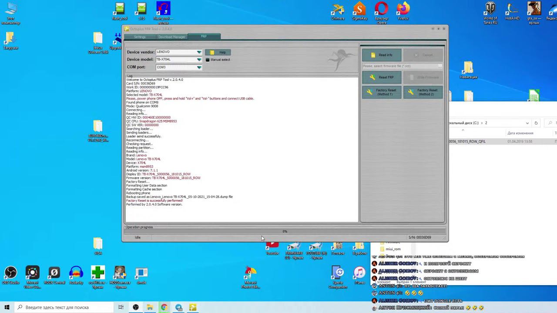Screen dimensions: 557x313
Task: Open the HotA HD desktop icon
Action: pos(512,11)
